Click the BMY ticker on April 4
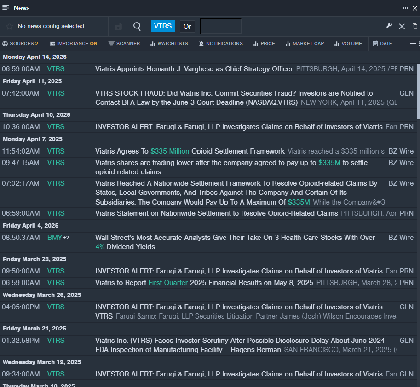 coord(54,238)
